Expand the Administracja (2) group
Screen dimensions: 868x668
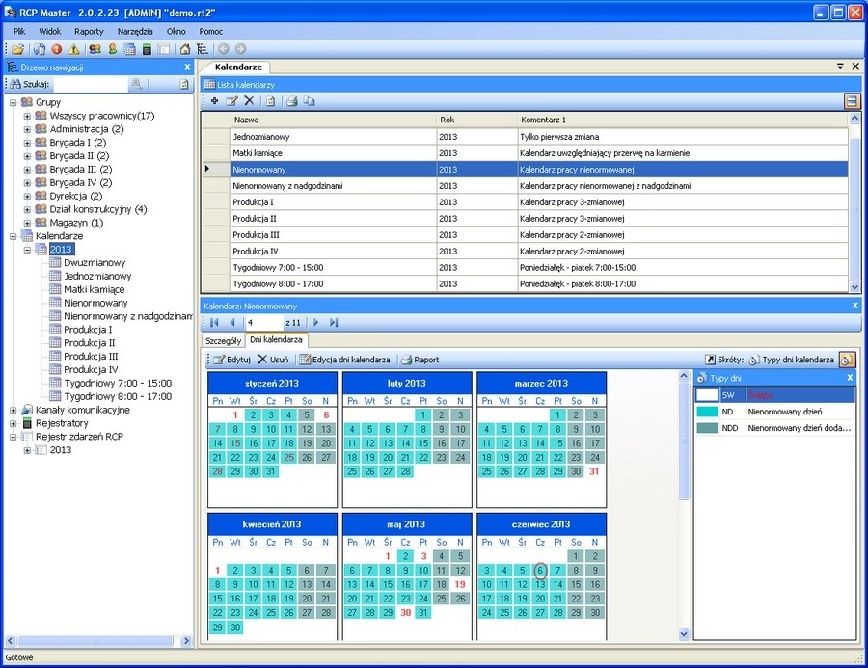[x=27, y=129]
